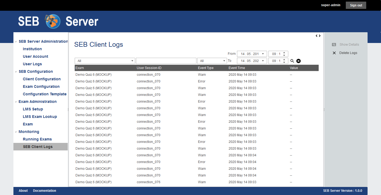Click the Show Details magnifier icon
381x195 pixels.
point(334,45)
